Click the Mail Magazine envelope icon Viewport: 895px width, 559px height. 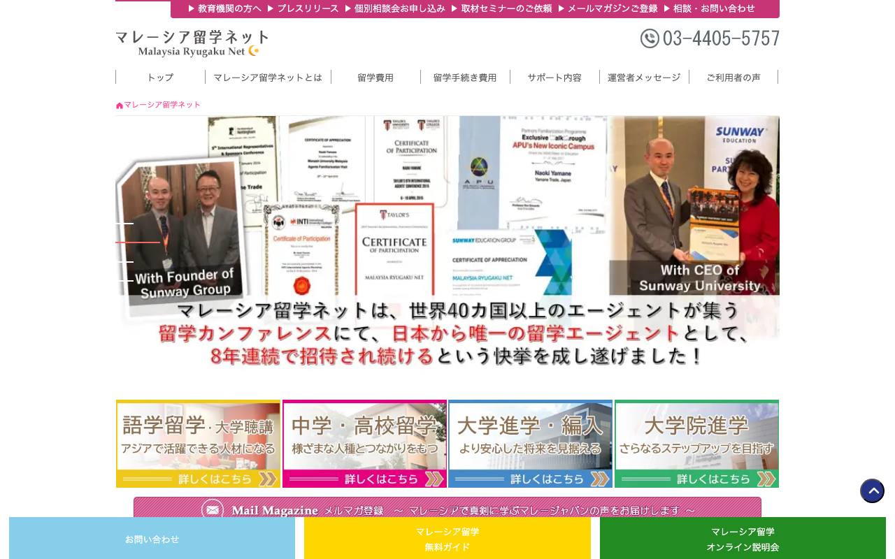[x=213, y=510]
